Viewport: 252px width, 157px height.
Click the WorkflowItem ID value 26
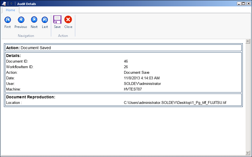pos(126,67)
